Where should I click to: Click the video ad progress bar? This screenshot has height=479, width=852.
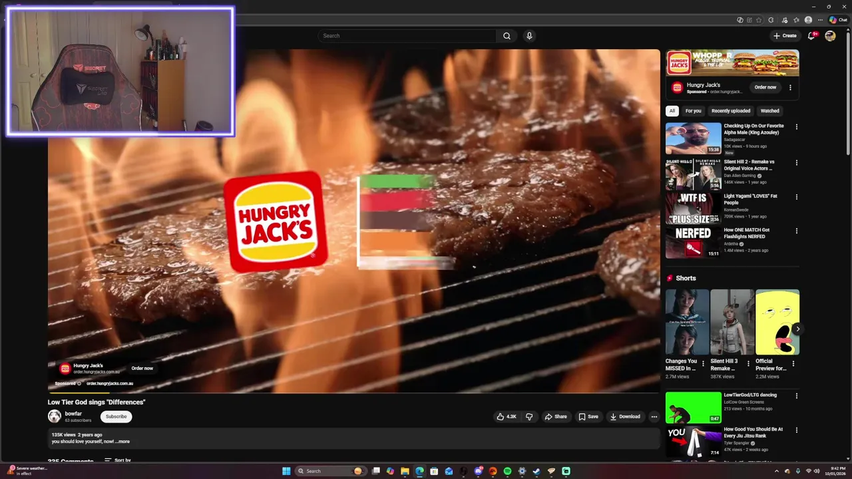point(354,393)
